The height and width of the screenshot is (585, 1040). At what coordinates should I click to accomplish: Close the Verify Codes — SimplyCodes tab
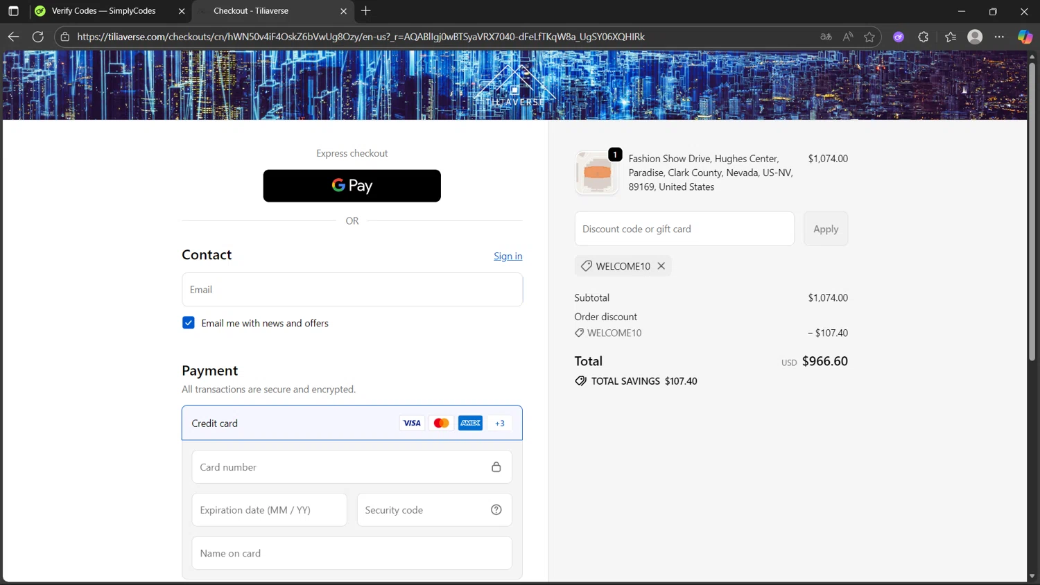(182, 11)
